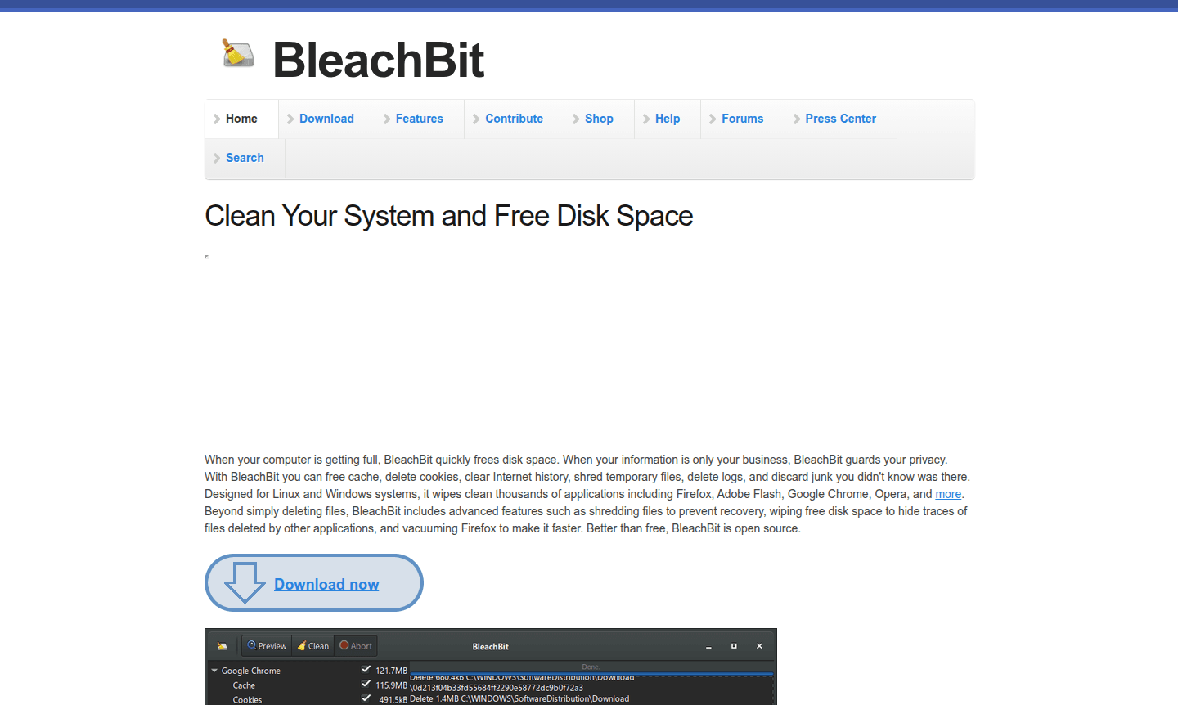
Task: Disable the Cookies checkbox
Action: coord(365,699)
